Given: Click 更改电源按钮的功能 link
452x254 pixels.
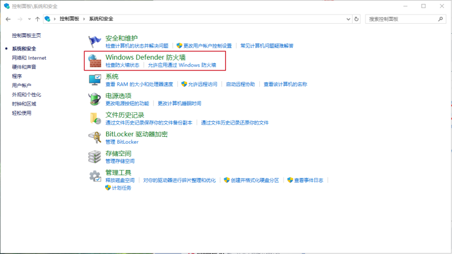Looking at the screenshot, I should [x=127, y=104].
